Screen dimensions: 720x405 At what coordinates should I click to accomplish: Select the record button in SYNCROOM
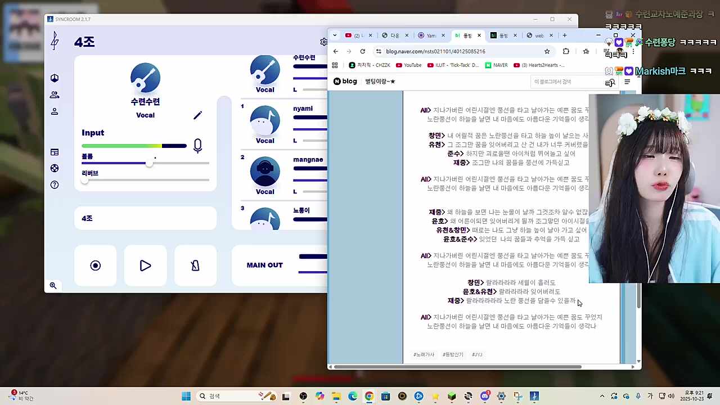point(95,265)
